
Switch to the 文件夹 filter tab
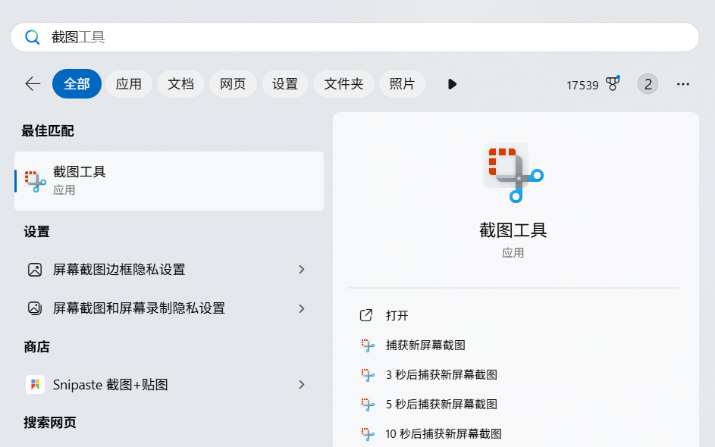coord(343,84)
